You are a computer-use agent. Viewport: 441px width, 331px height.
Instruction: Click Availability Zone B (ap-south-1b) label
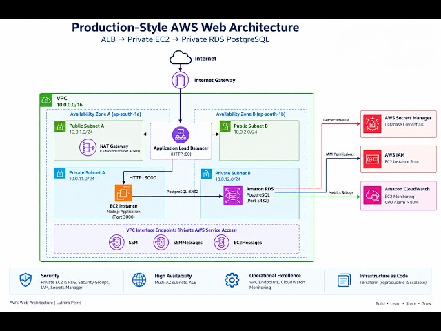pos(251,114)
